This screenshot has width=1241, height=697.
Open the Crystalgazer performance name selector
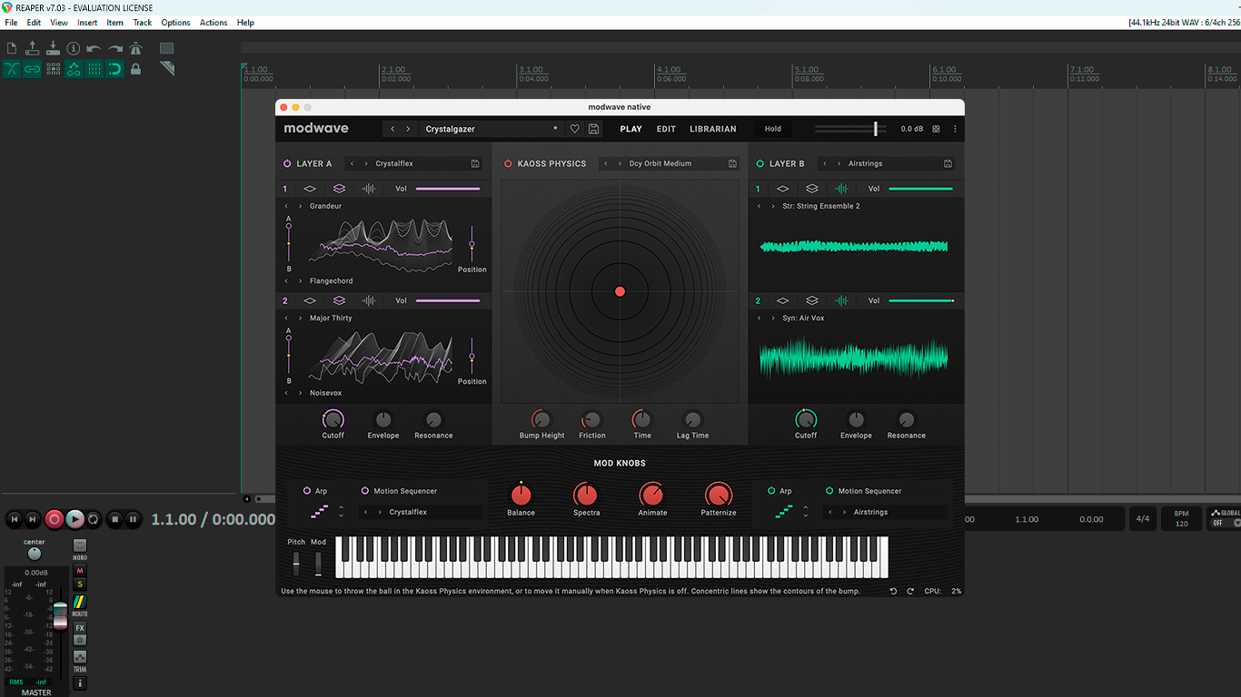pos(491,129)
